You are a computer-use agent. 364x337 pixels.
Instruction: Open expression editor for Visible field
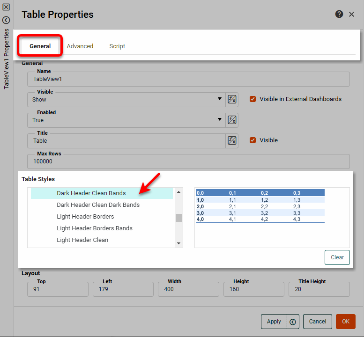click(232, 99)
